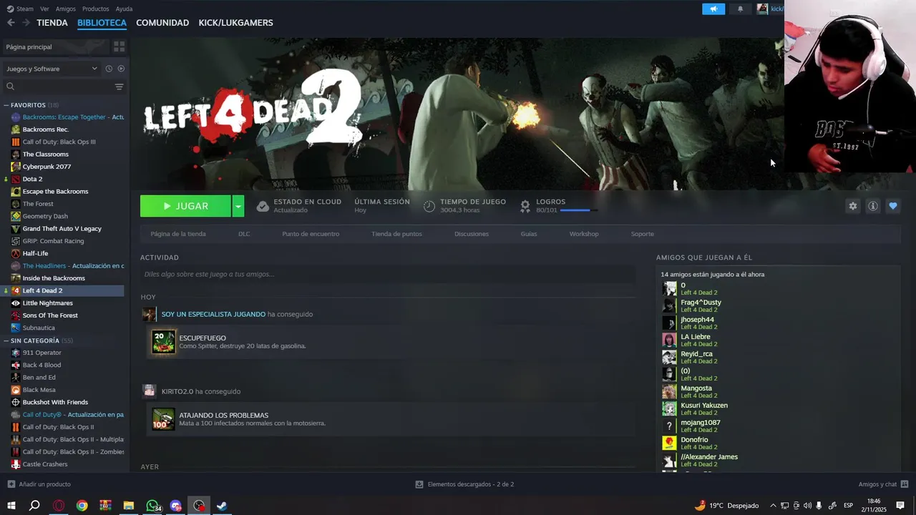Click the library search magnifier
Image resolution: width=916 pixels, height=515 pixels.
pos(10,87)
